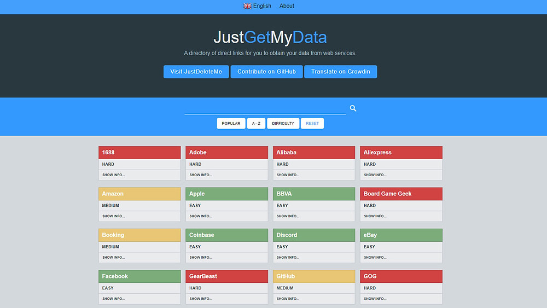Open the Aliexpress card title

click(401, 153)
